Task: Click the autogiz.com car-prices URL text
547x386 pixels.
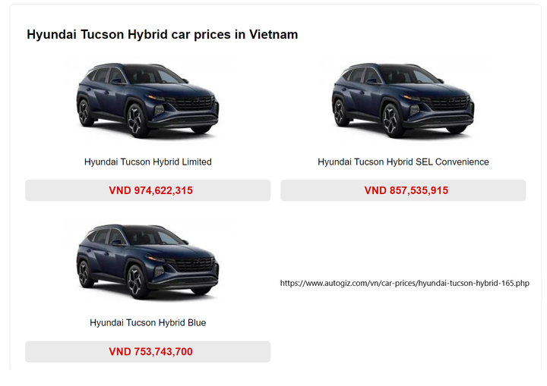Action: tap(405, 283)
